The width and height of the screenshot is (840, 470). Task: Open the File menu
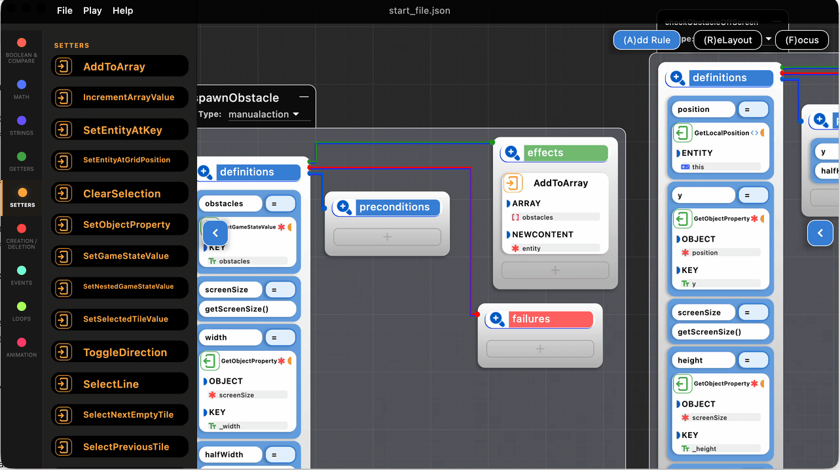pyautogui.click(x=65, y=10)
